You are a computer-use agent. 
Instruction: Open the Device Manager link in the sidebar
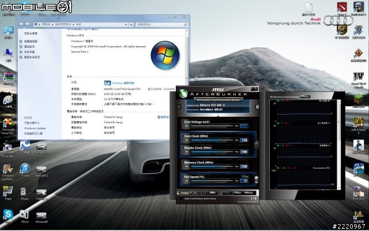[31, 41]
